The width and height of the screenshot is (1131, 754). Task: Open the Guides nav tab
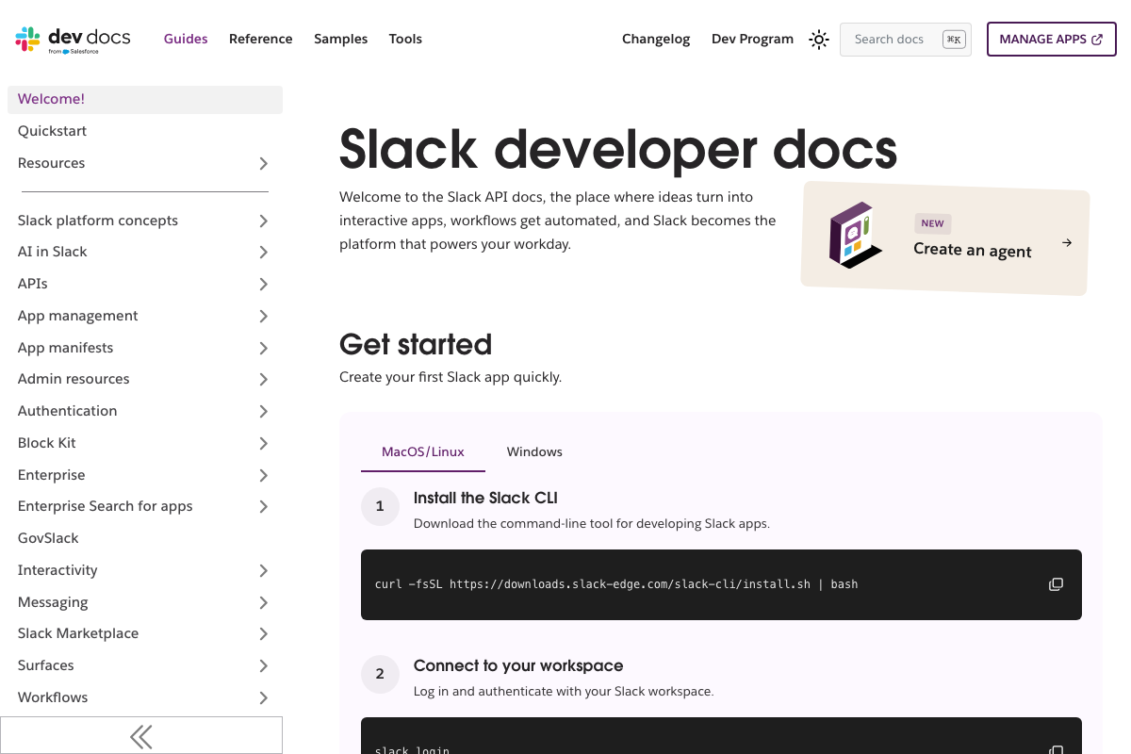tap(186, 39)
